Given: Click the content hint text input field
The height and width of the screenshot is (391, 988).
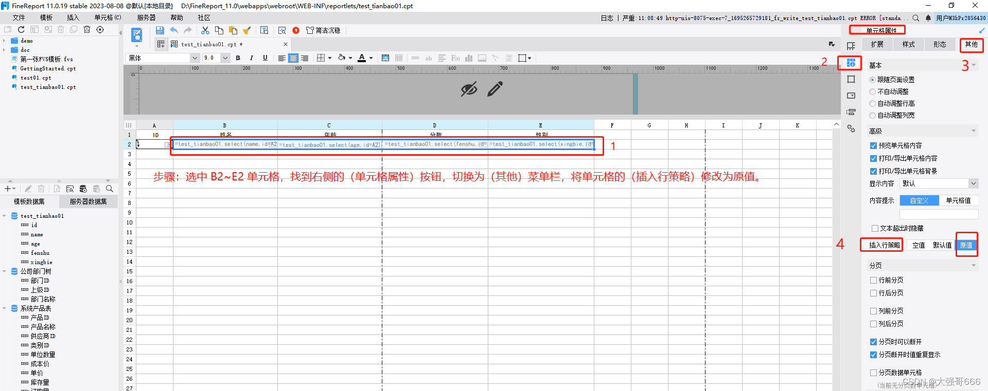Looking at the screenshot, I should [x=939, y=214].
